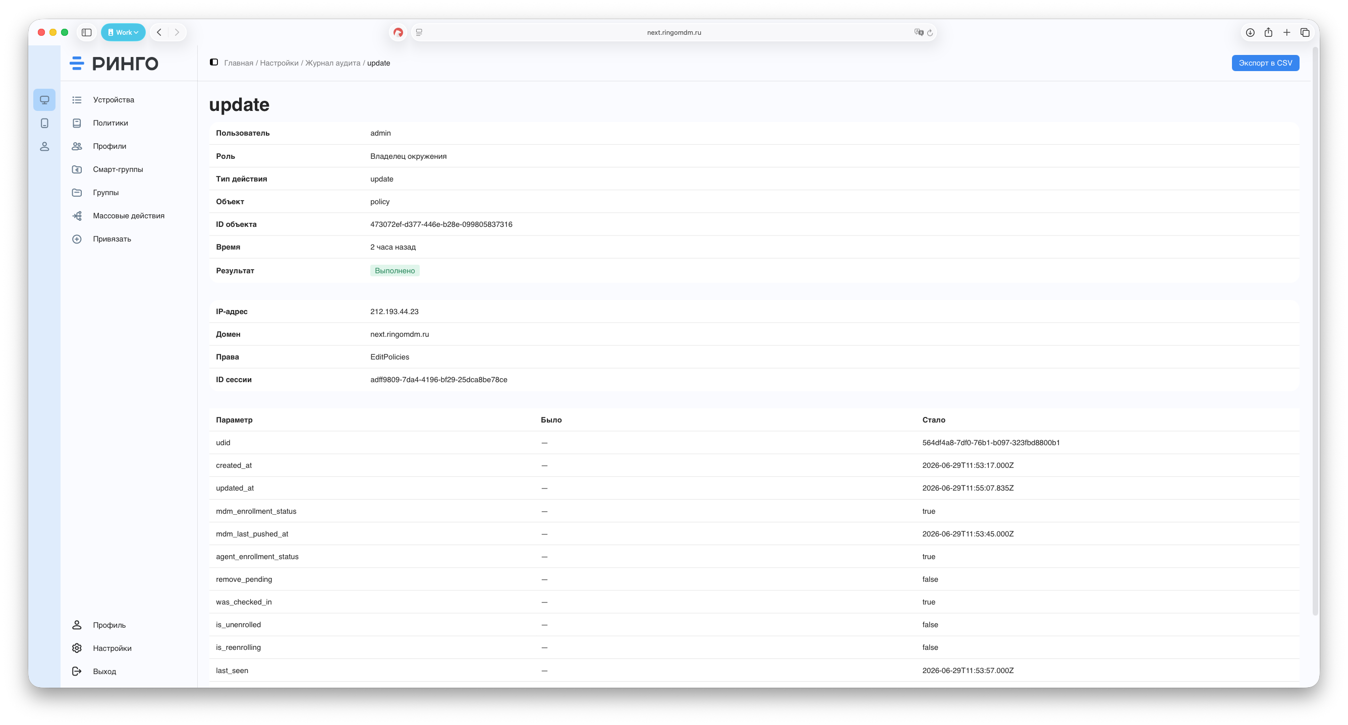Go forward with the browser forward arrow
Viewport: 1348px width, 725px height.
pos(177,32)
